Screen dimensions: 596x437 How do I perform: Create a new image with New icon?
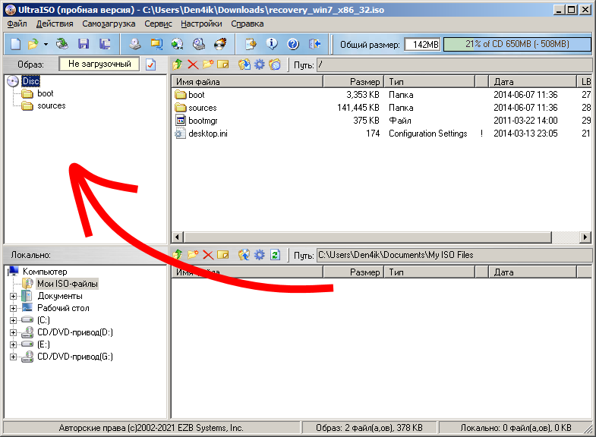click(x=16, y=44)
